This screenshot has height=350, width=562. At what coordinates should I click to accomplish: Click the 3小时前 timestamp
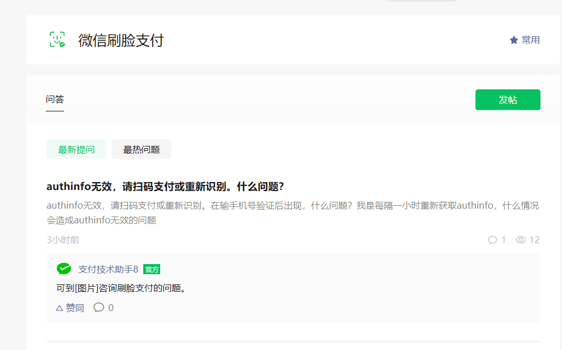[63, 240]
